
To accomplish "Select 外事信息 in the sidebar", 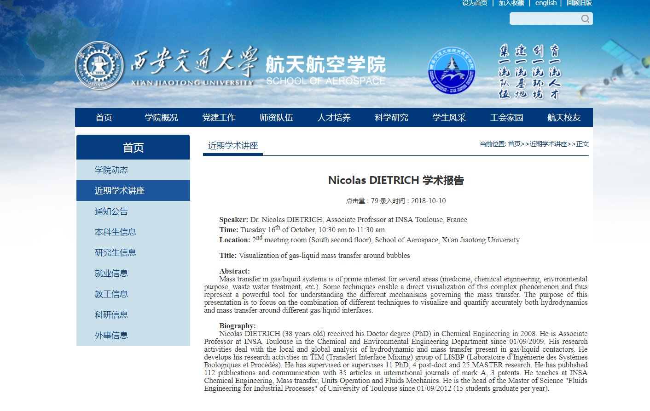I will [133, 336].
